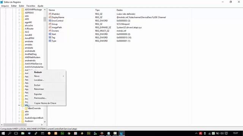Image resolution: width=243 pixels, height=136 pixels.
Task: Click the volume speaker tray icon
Action: [x=222, y=133]
